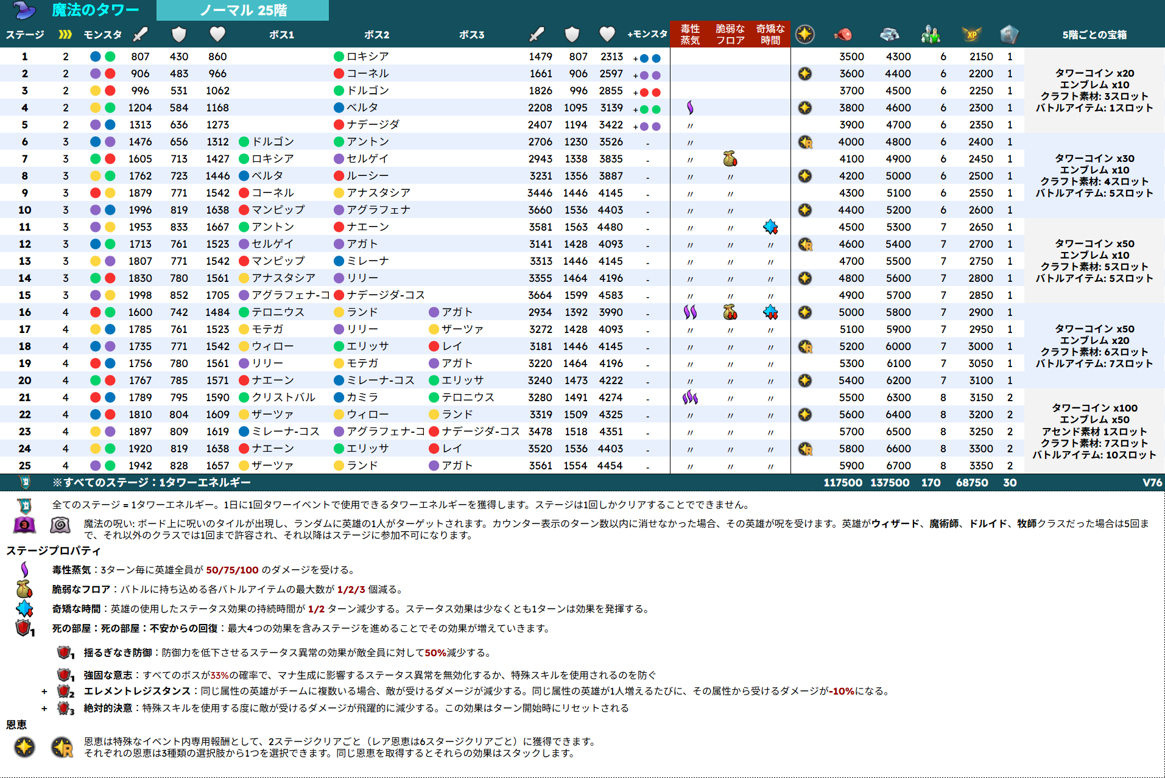
Task: Click the meat food reward header icon
Action: coord(843,35)
